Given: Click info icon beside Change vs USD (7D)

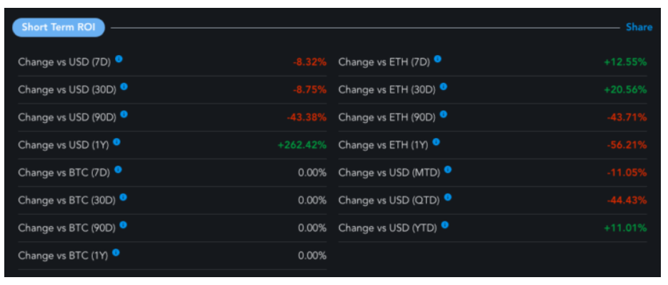Looking at the screenshot, I should tap(119, 59).
